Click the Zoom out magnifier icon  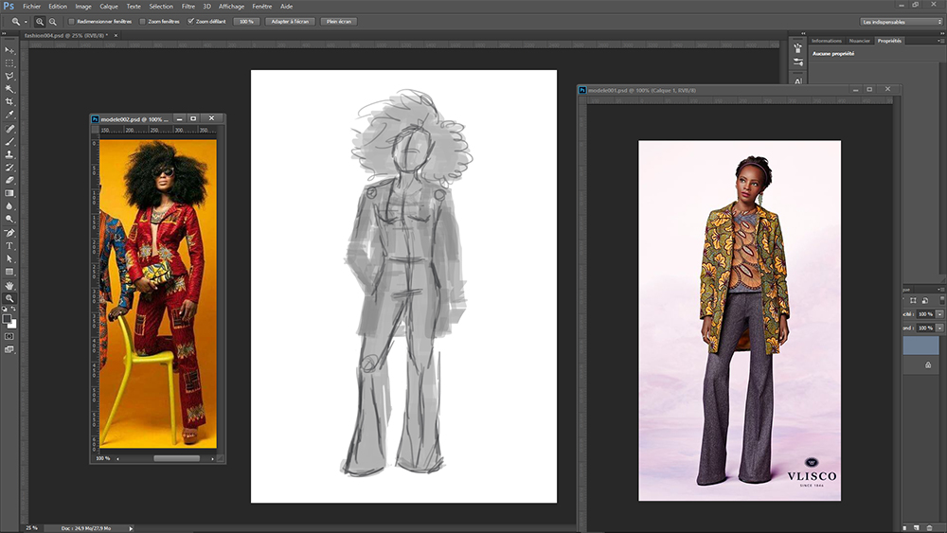tap(52, 21)
